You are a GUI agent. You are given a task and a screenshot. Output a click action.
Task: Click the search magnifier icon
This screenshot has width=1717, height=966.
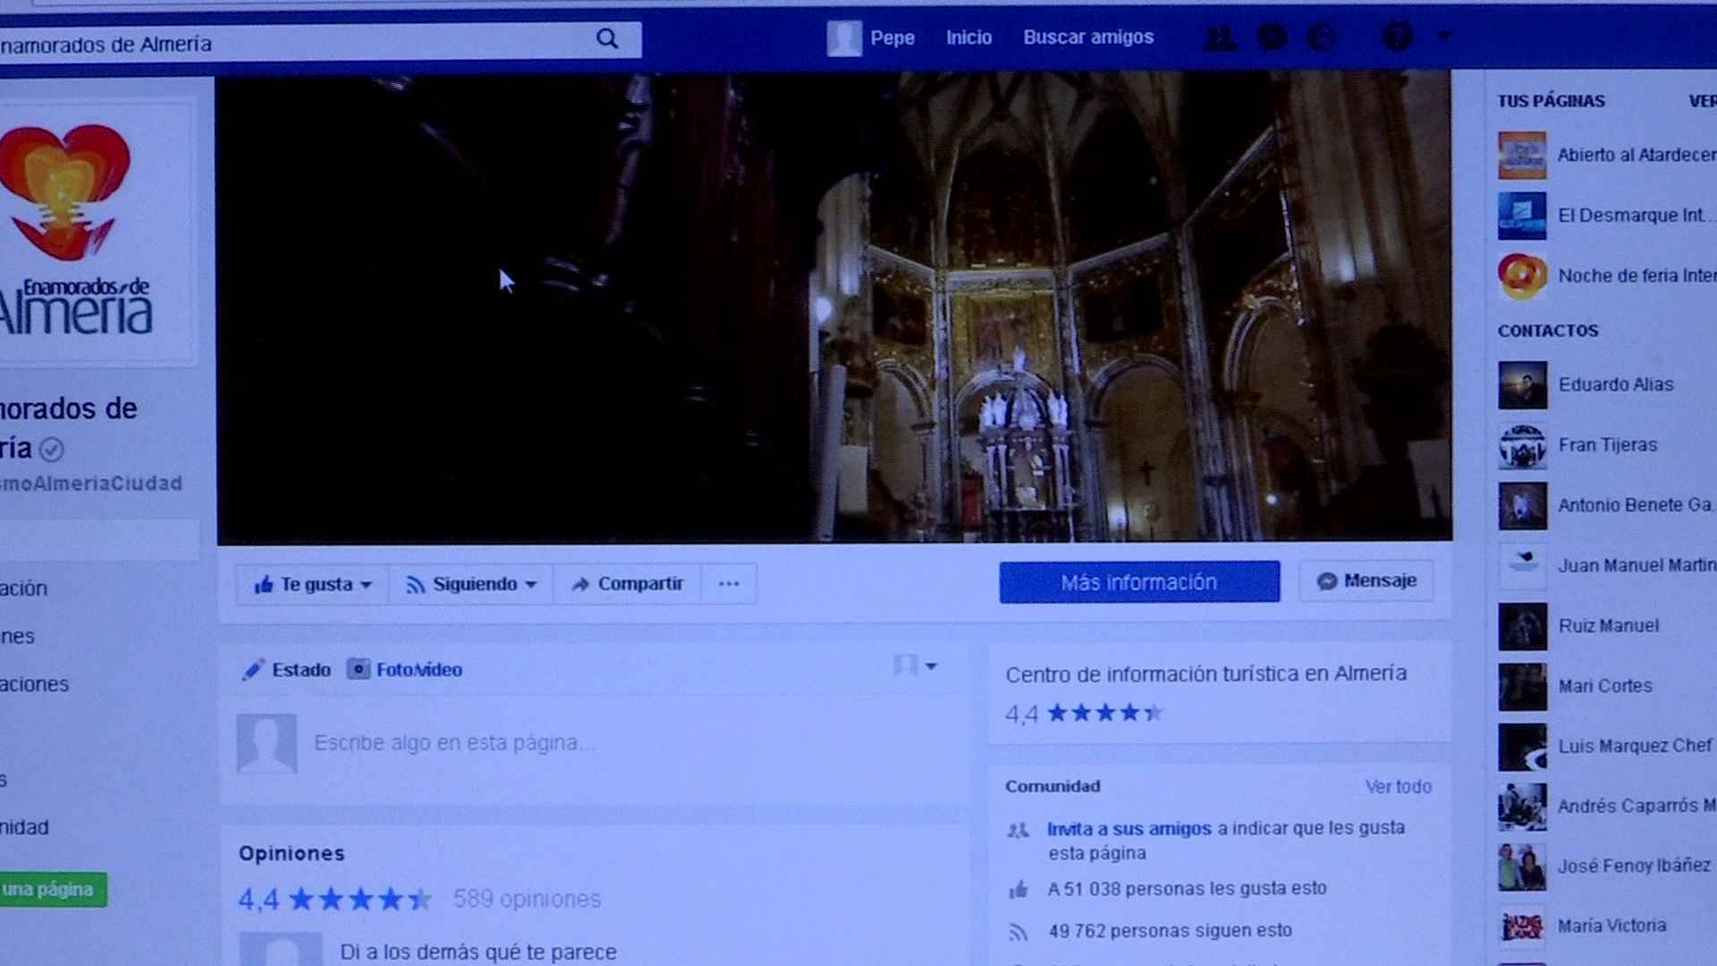[x=607, y=38]
